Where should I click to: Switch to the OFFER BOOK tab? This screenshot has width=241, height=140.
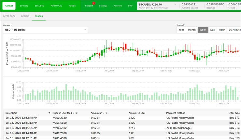9,16
